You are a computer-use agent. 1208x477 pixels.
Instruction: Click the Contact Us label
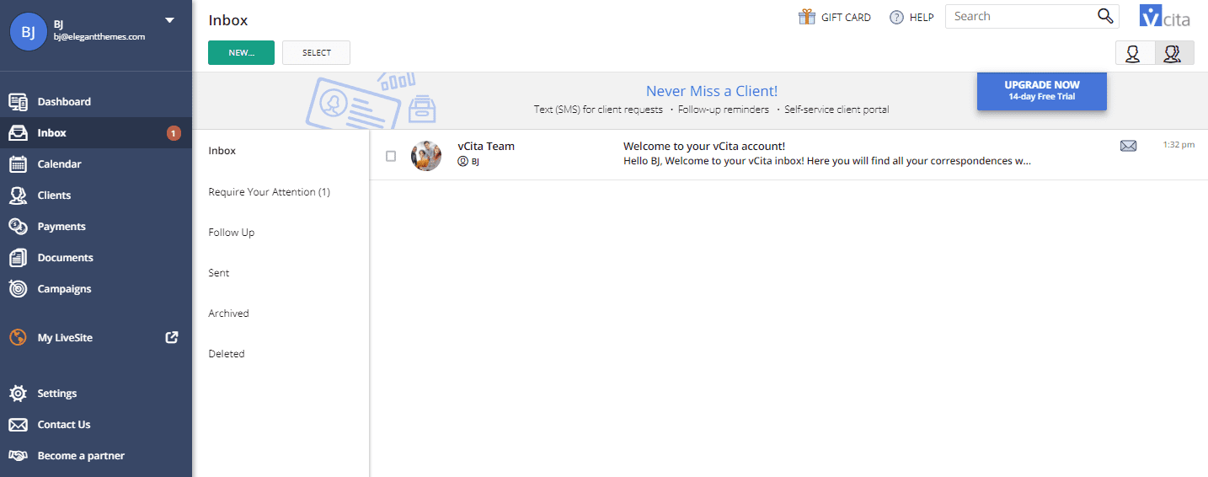pos(64,425)
